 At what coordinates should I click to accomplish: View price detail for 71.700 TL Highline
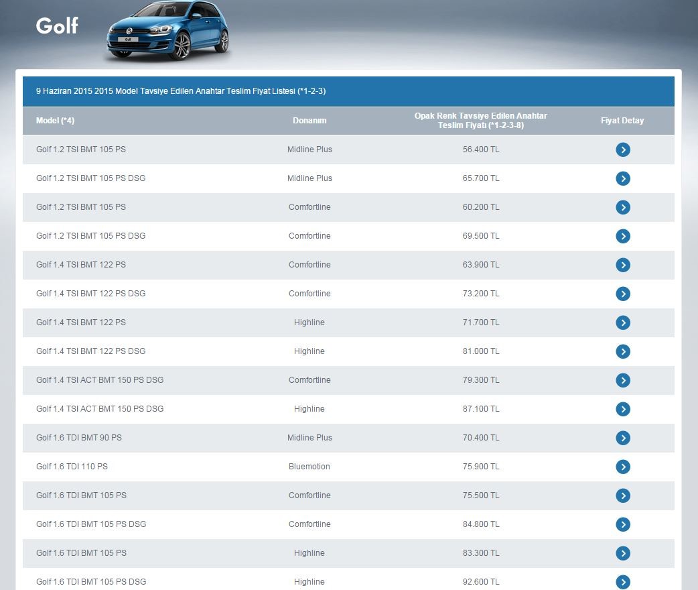tap(623, 322)
